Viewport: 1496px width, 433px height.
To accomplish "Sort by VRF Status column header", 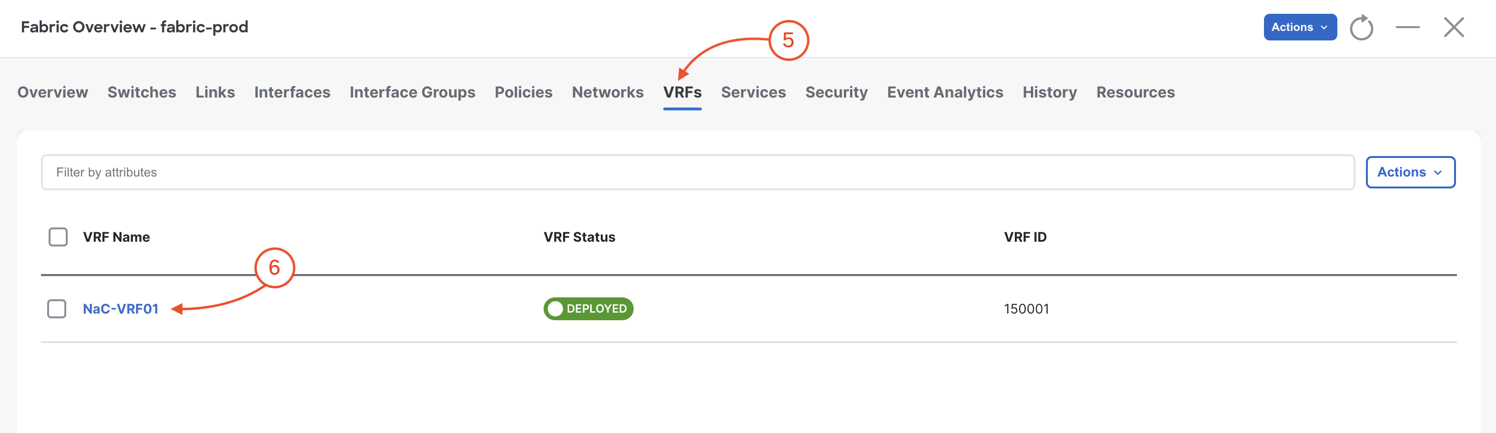I will pyautogui.click(x=579, y=237).
